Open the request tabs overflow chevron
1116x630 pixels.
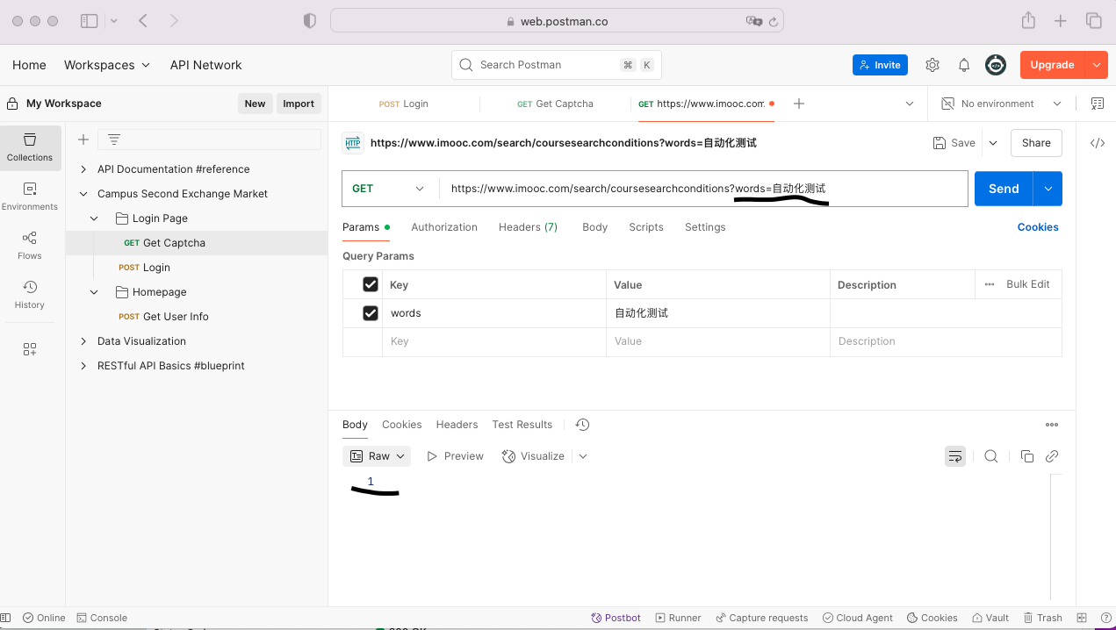[x=910, y=104]
